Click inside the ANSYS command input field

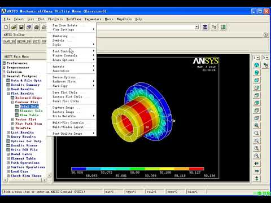tap(147, 27)
